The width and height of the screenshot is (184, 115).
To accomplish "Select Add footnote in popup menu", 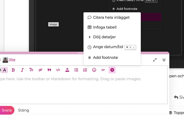I will [112, 57].
